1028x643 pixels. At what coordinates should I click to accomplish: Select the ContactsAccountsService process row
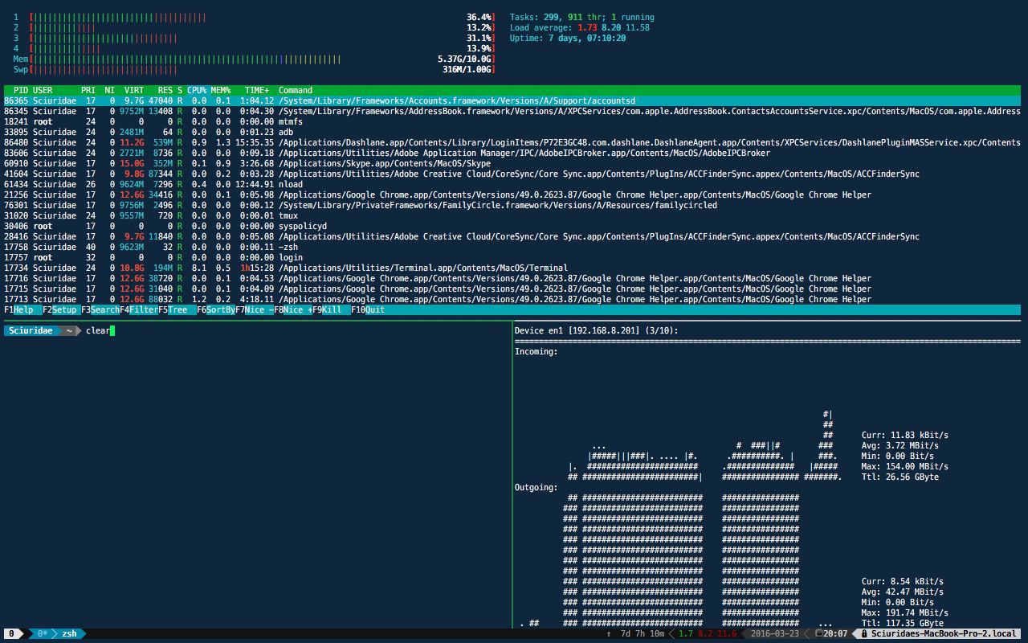512,111
